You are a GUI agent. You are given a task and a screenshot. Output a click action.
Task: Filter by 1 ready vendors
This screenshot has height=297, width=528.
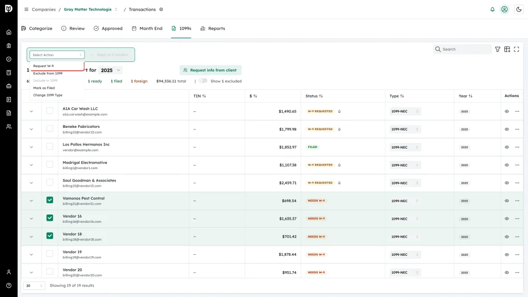(x=95, y=81)
